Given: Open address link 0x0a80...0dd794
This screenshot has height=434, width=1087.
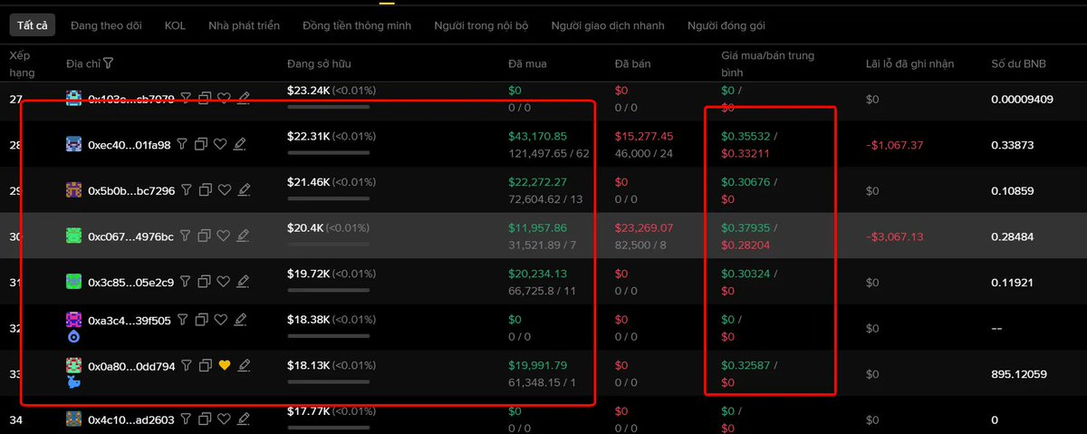Looking at the screenshot, I should click(131, 365).
